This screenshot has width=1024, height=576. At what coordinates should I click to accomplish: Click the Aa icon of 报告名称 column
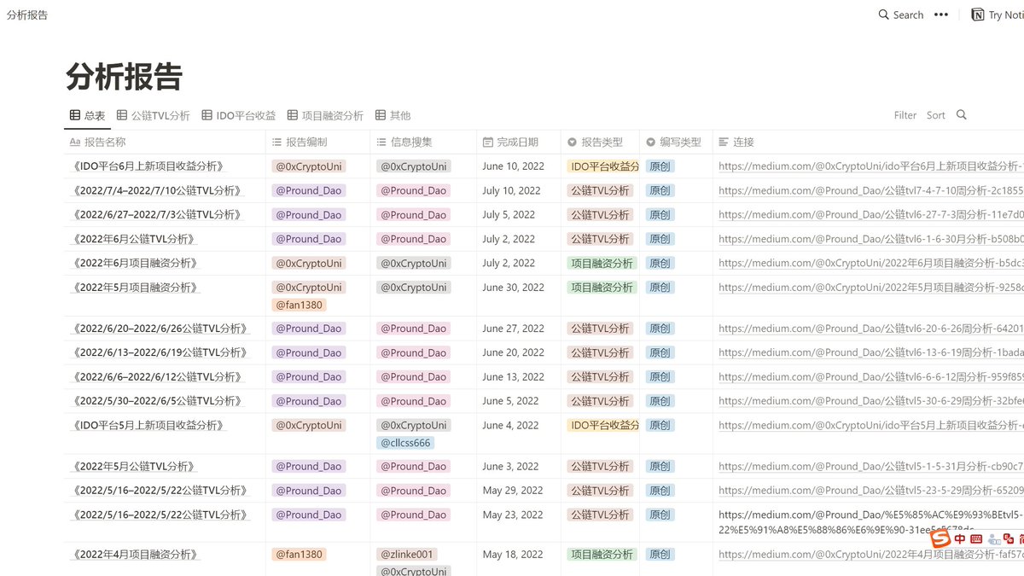[x=75, y=143]
